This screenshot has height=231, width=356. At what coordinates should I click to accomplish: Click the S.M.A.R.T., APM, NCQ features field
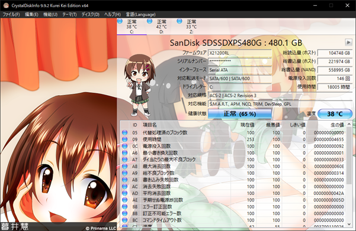pyautogui.click(x=280, y=104)
